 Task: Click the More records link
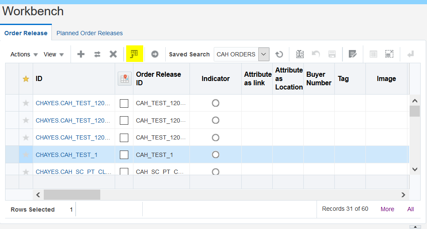tap(387, 209)
